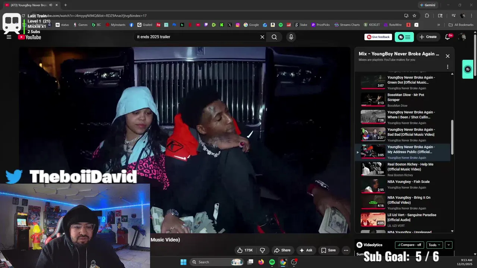Bookmark this page with star
The image size is (477, 268).
pyautogui.click(x=414, y=16)
